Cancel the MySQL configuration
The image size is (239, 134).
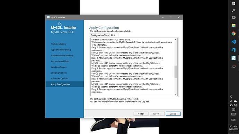173,114
